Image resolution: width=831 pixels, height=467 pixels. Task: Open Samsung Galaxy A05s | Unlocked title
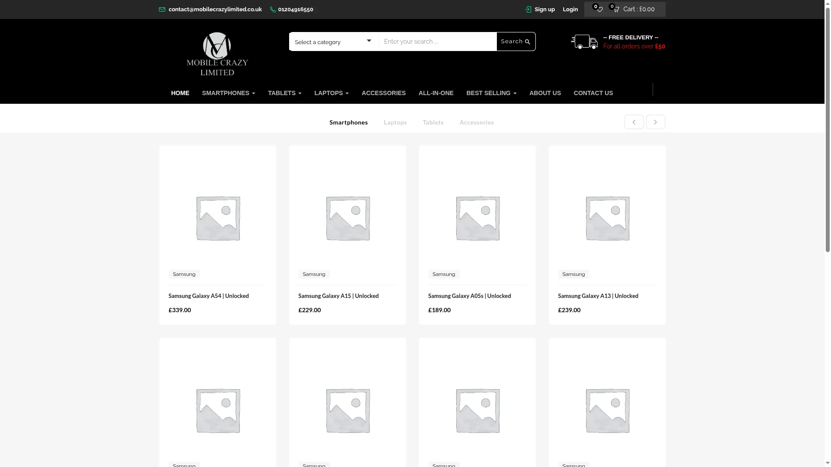tap(470, 296)
